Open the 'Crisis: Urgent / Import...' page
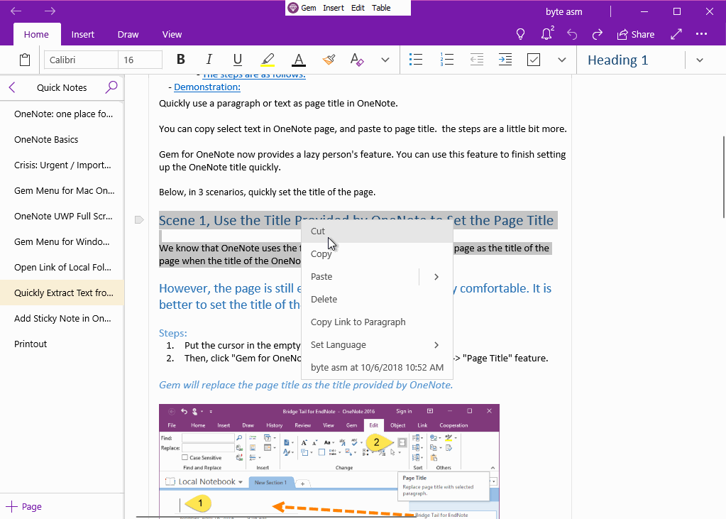Viewport: 726px width, 519px height. click(x=62, y=165)
